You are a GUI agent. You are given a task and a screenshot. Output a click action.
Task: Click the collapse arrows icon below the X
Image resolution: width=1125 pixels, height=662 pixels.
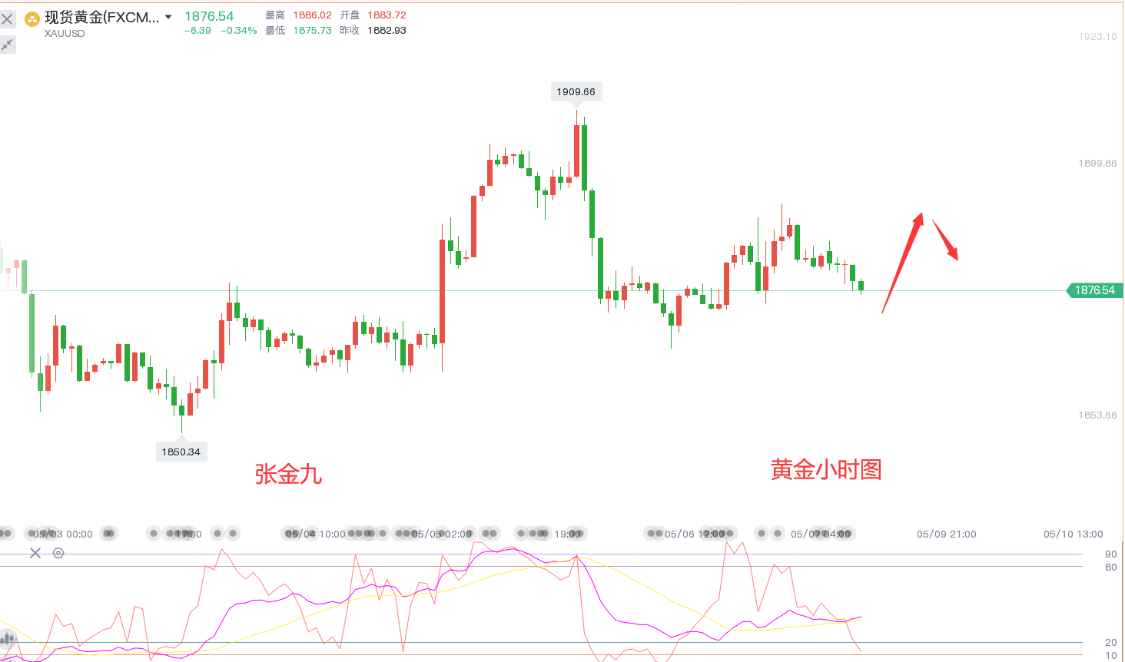(8, 45)
